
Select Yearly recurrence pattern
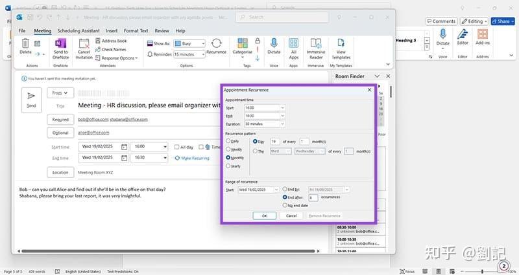tap(228, 166)
